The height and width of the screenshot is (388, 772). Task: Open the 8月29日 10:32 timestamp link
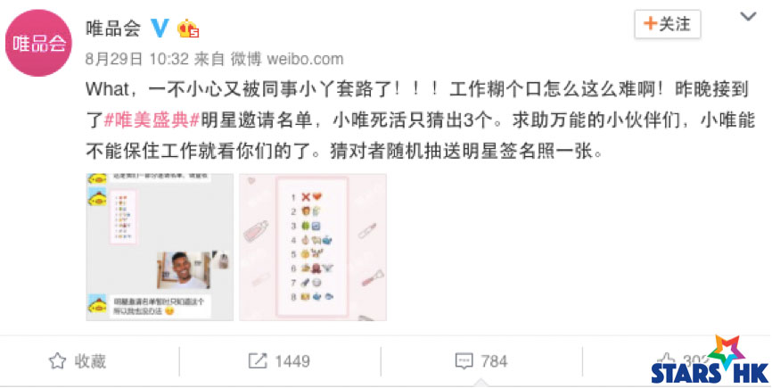pyautogui.click(x=137, y=59)
